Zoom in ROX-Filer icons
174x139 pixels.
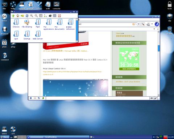click(x=32, y=16)
